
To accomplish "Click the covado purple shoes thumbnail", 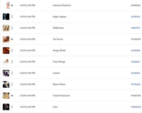I will click(x=6, y=73).
